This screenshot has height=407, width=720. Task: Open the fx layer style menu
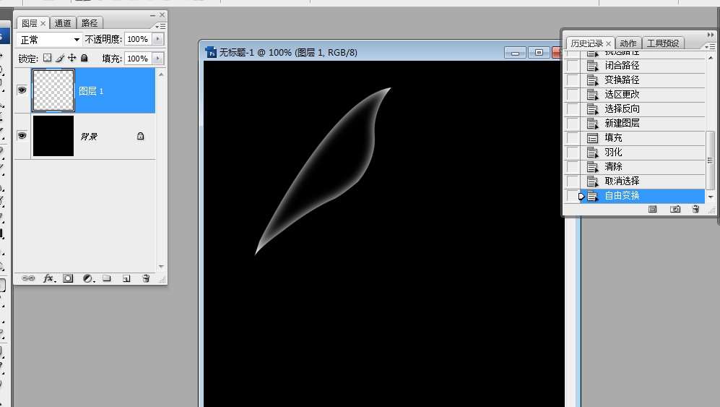[49, 278]
